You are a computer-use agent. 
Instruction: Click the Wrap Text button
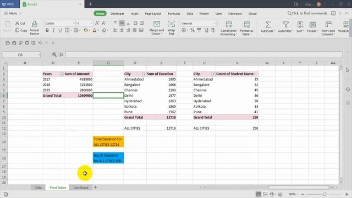[x=171, y=28]
